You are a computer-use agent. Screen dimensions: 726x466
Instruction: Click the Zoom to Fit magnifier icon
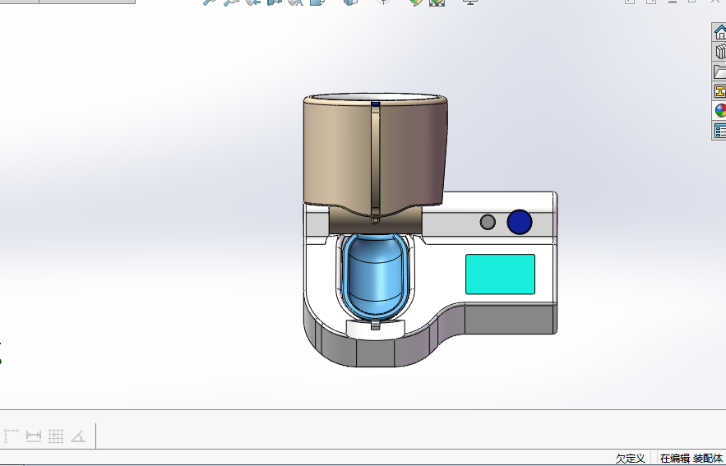tap(210, 2)
